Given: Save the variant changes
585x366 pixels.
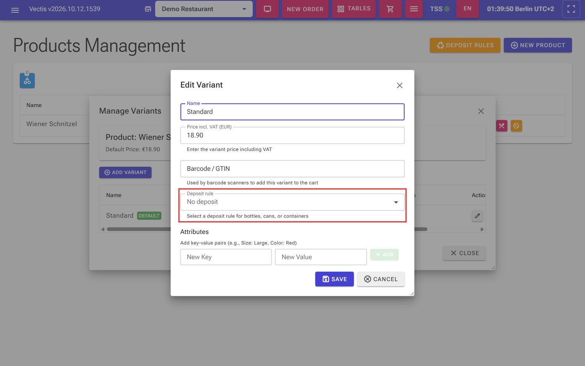Looking at the screenshot, I should pyautogui.click(x=334, y=279).
